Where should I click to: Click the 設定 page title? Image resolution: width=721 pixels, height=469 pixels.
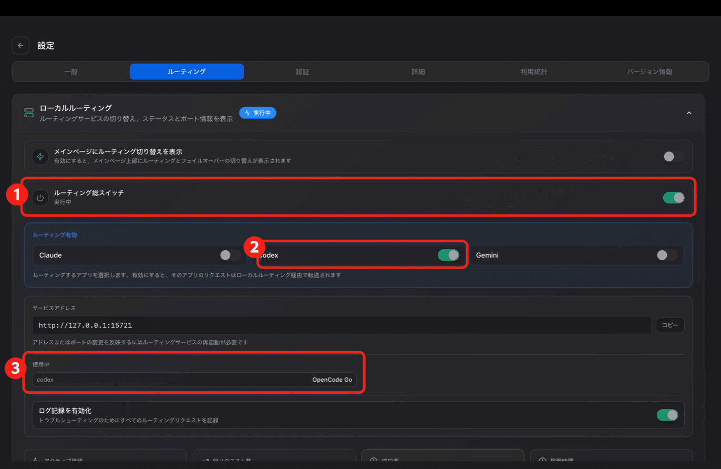46,46
